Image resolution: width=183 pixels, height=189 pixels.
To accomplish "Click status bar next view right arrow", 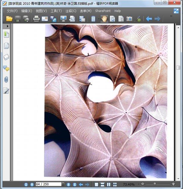I will [x=87, y=184].
